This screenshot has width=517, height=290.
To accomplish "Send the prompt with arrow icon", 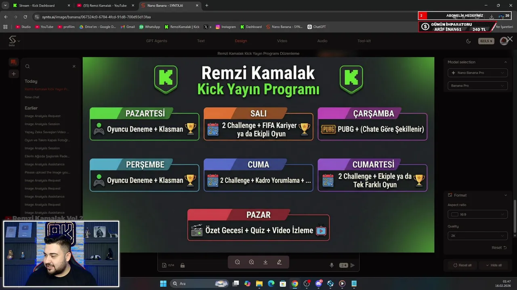I will (x=352, y=265).
